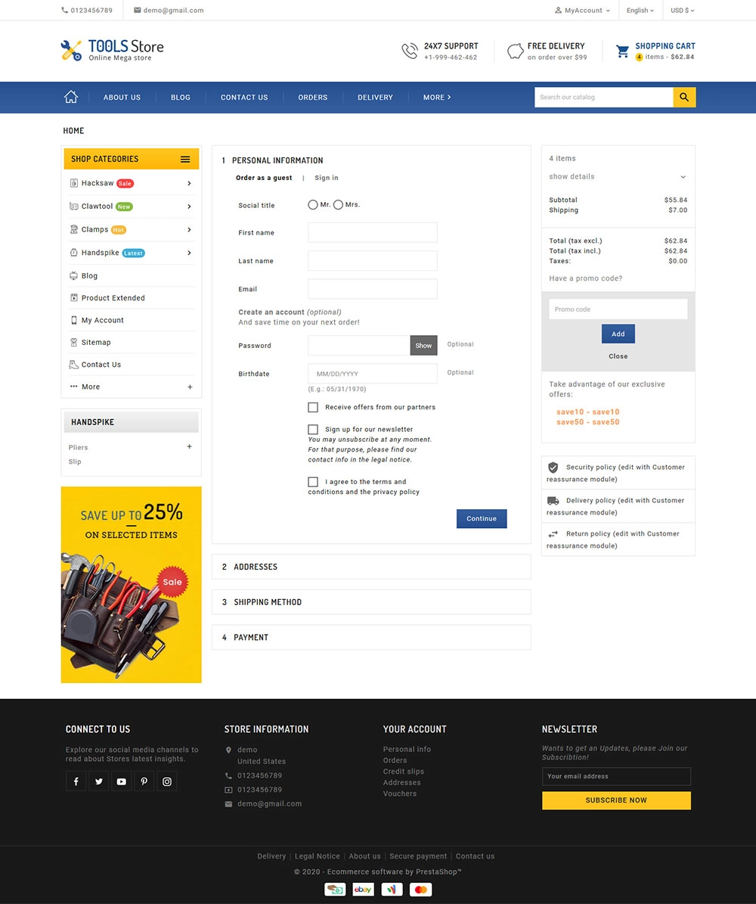Screen dimensions: 756x904
Task: Click the Promo code input field
Action: click(x=618, y=309)
